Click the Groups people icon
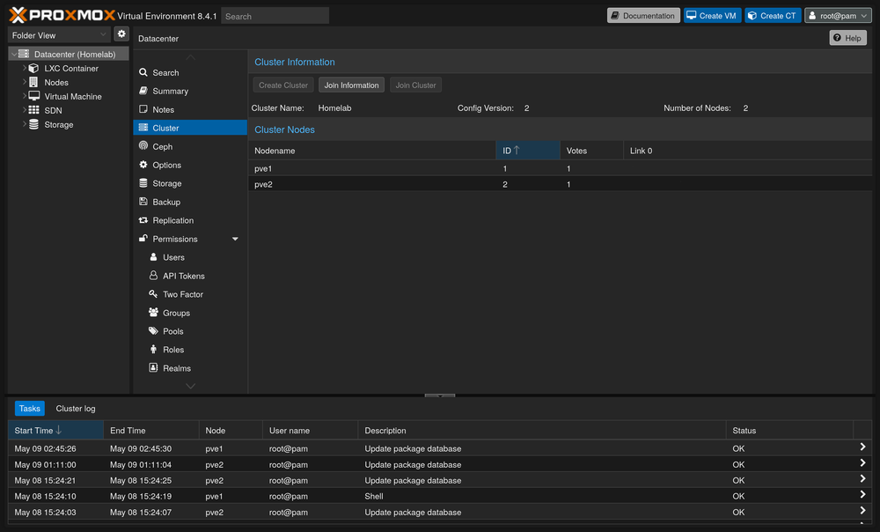This screenshot has height=532, width=880. click(153, 313)
